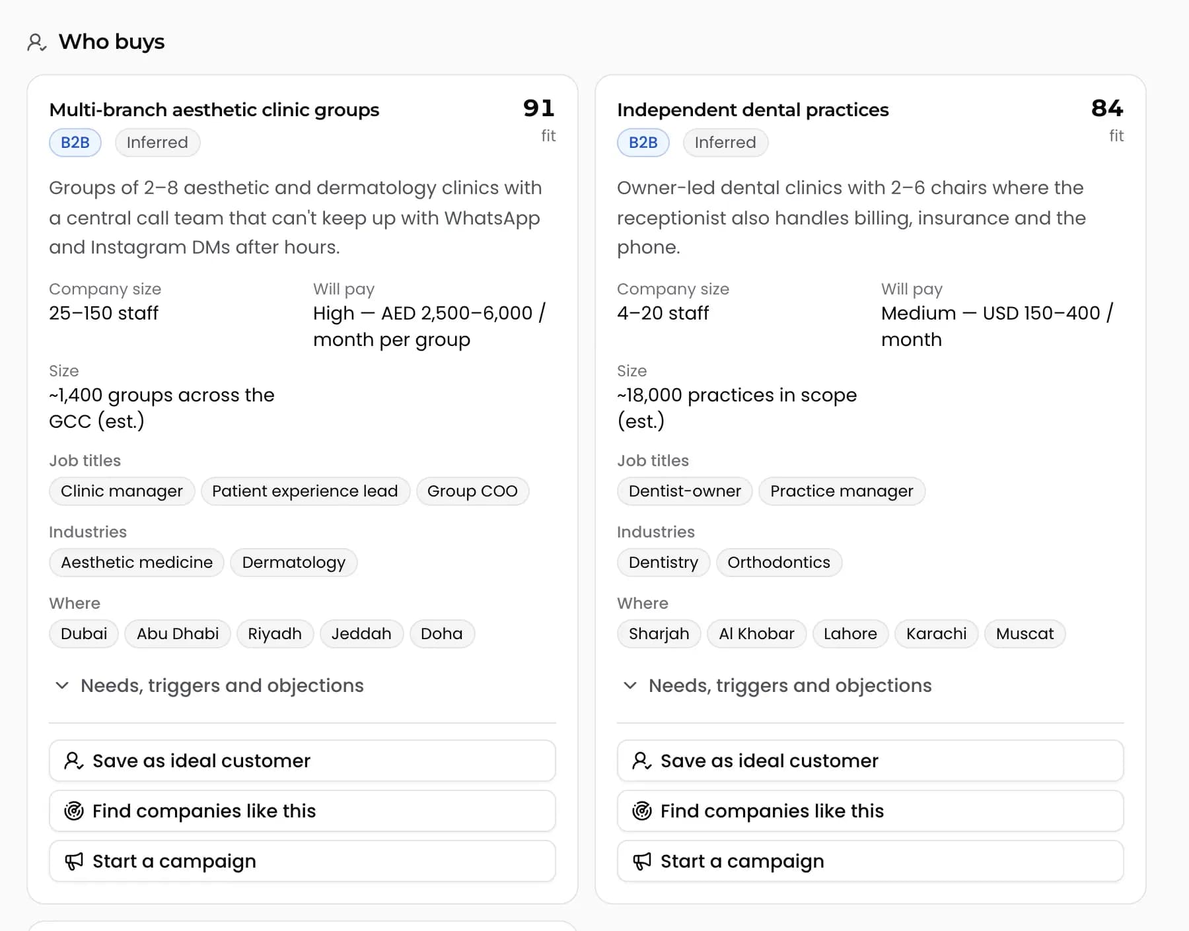Select the Karachi location chip
The height and width of the screenshot is (931, 1189).
(x=937, y=634)
